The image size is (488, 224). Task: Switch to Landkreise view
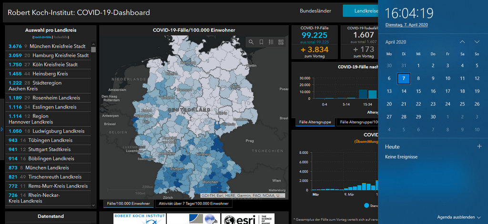tap(360, 11)
